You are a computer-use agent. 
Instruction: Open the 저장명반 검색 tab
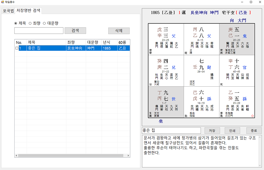click(x=28, y=11)
